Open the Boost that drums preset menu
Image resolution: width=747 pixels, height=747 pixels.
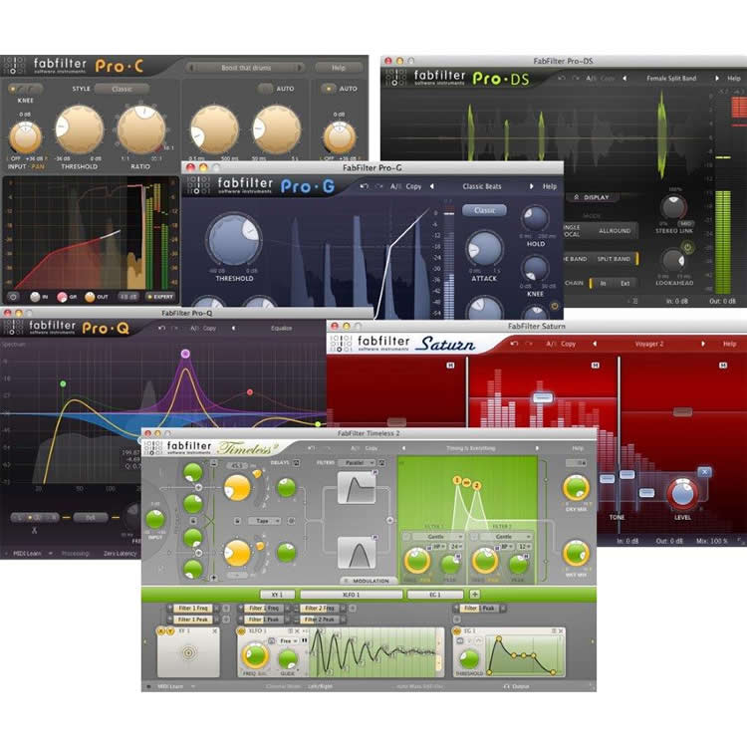pos(246,68)
